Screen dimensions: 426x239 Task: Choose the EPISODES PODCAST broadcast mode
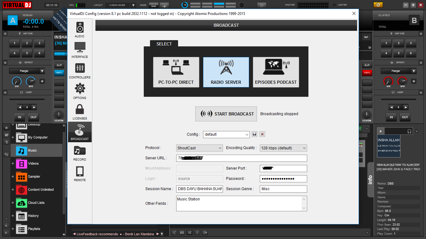[x=276, y=72]
